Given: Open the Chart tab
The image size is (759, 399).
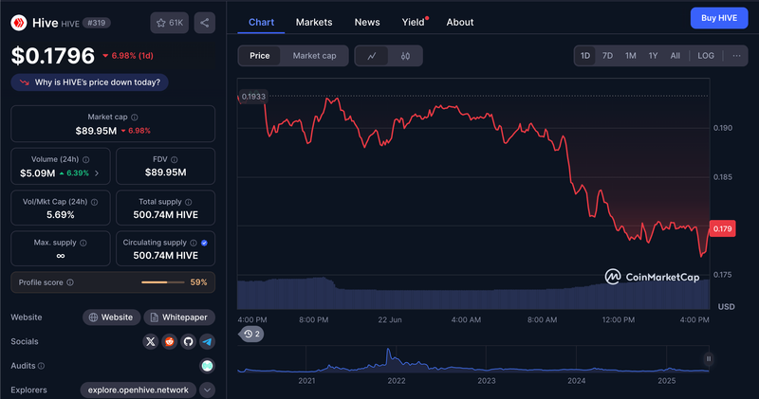Looking at the screenshot, I should click(x=261, y=22).
